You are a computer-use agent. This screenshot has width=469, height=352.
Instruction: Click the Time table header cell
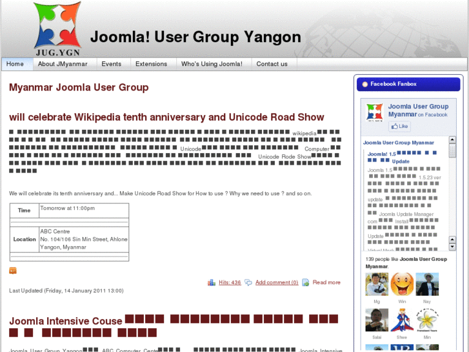click(25, 211)
